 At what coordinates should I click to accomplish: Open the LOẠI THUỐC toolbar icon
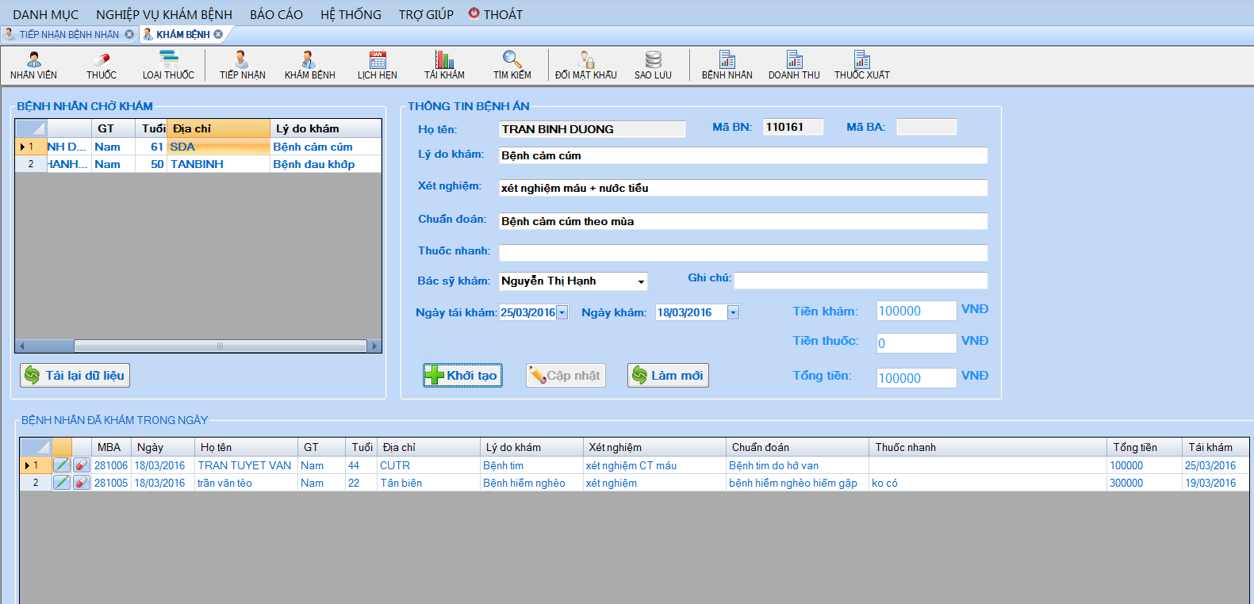(x=168, y=65)
